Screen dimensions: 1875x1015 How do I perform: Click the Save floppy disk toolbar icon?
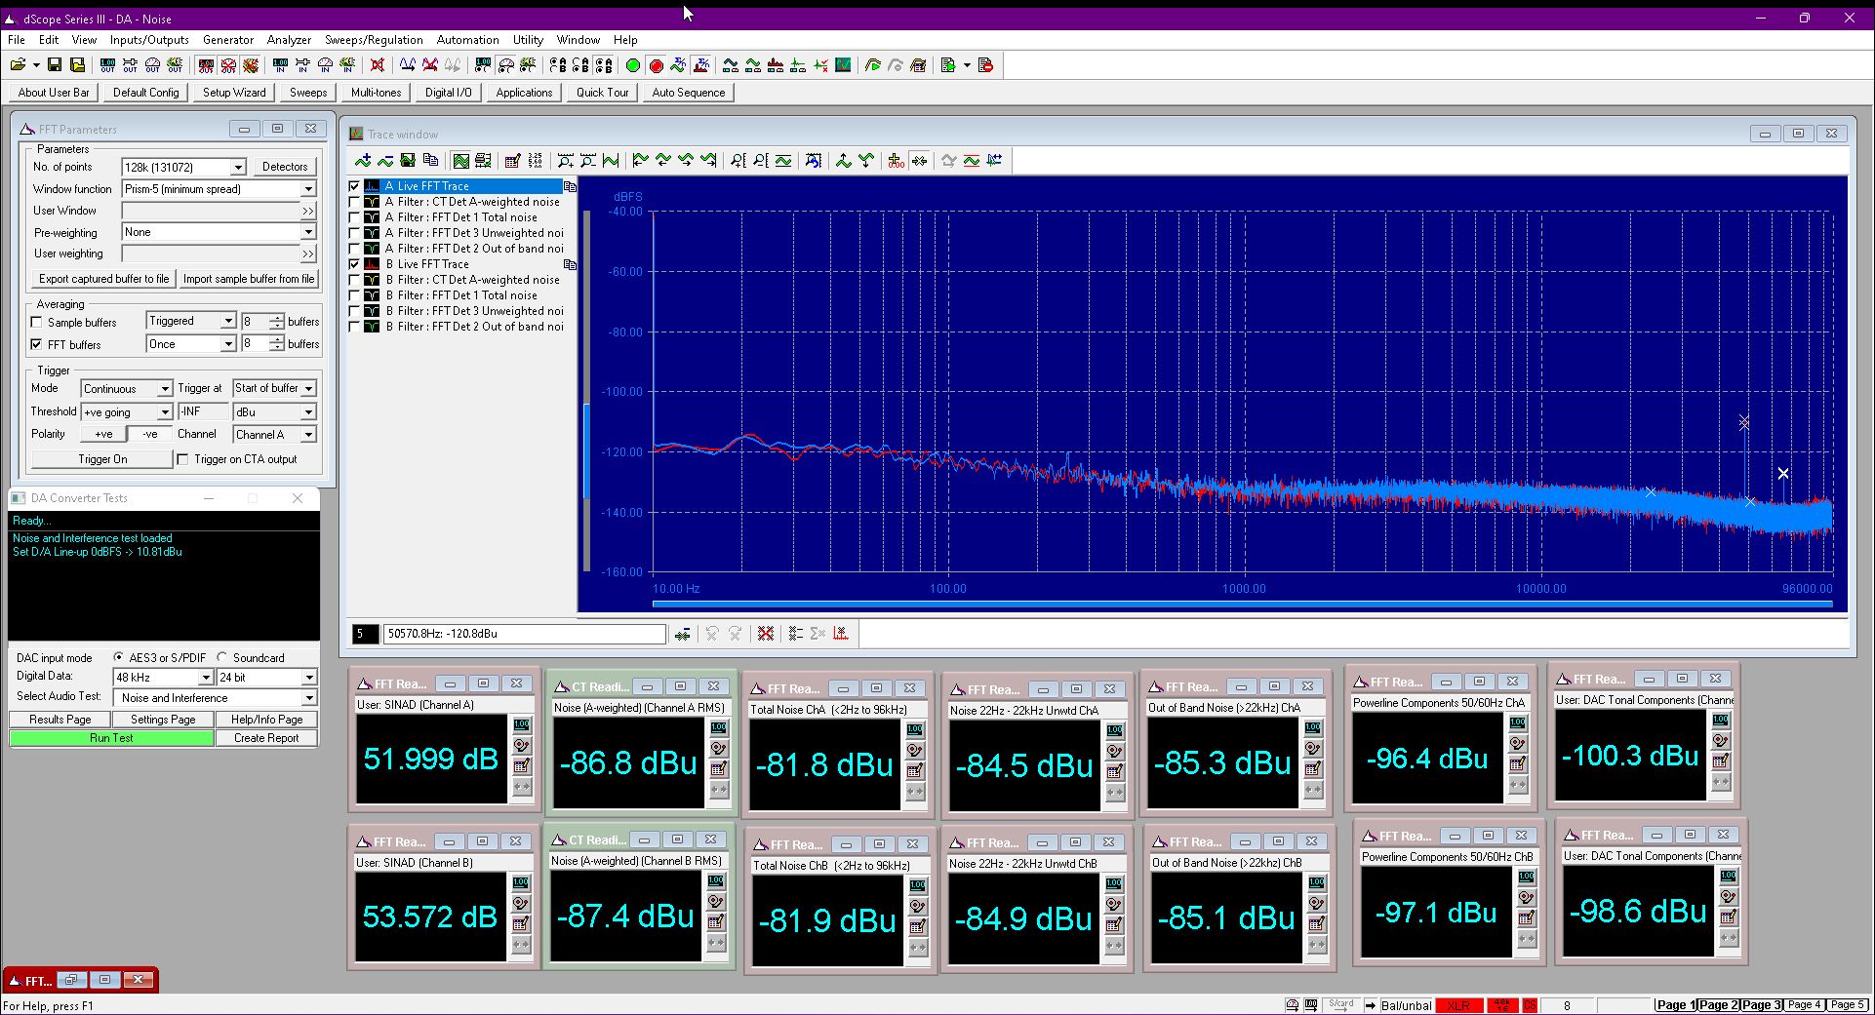(55, 65)
